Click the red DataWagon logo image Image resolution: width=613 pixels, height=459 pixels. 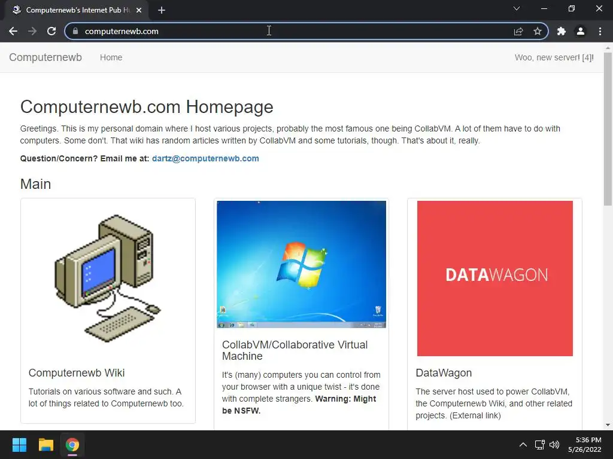pos(495,279)
